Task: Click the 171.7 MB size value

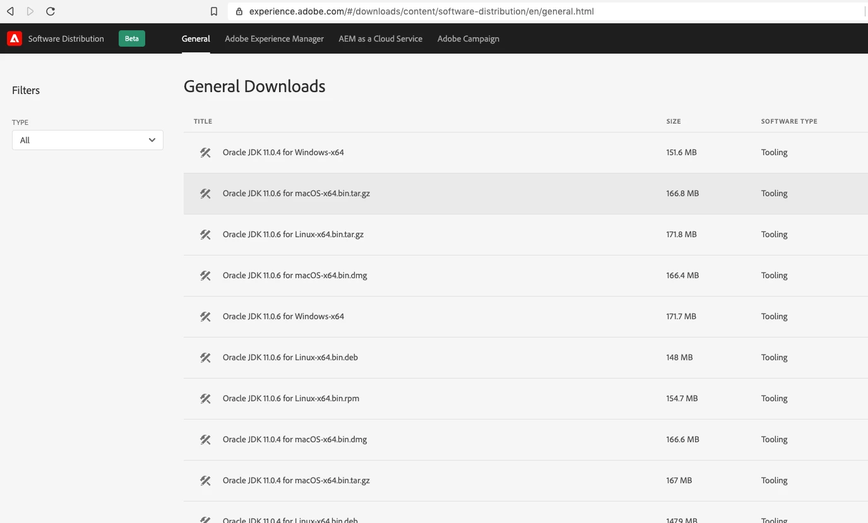Action: pos(681,316)
